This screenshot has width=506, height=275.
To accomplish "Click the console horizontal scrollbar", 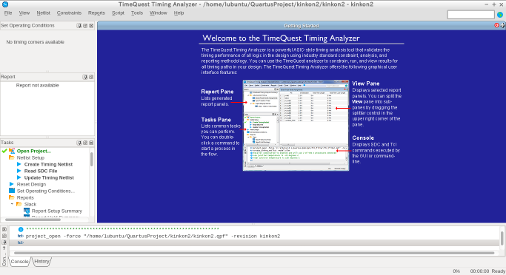I will pyautogui.click(x=254, y=253).
